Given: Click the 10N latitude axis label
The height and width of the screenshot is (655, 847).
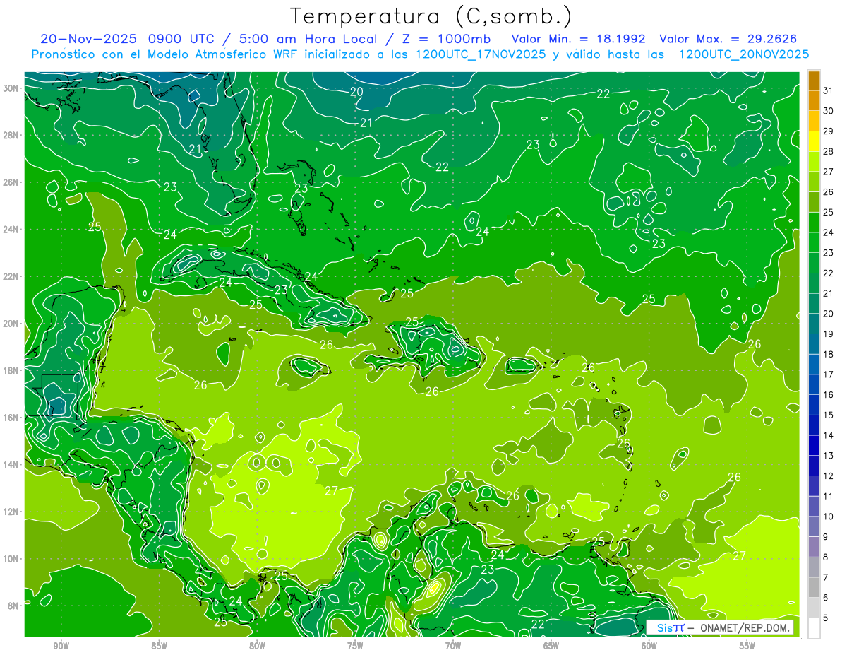Looking at the screenshot, I should (x=11, y=559).
